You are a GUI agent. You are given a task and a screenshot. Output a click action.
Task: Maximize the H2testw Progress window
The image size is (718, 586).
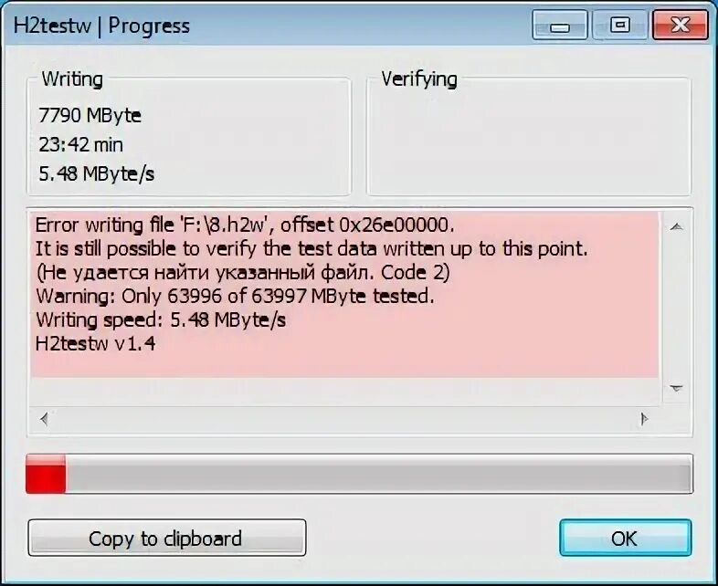[x=620, y=26]
